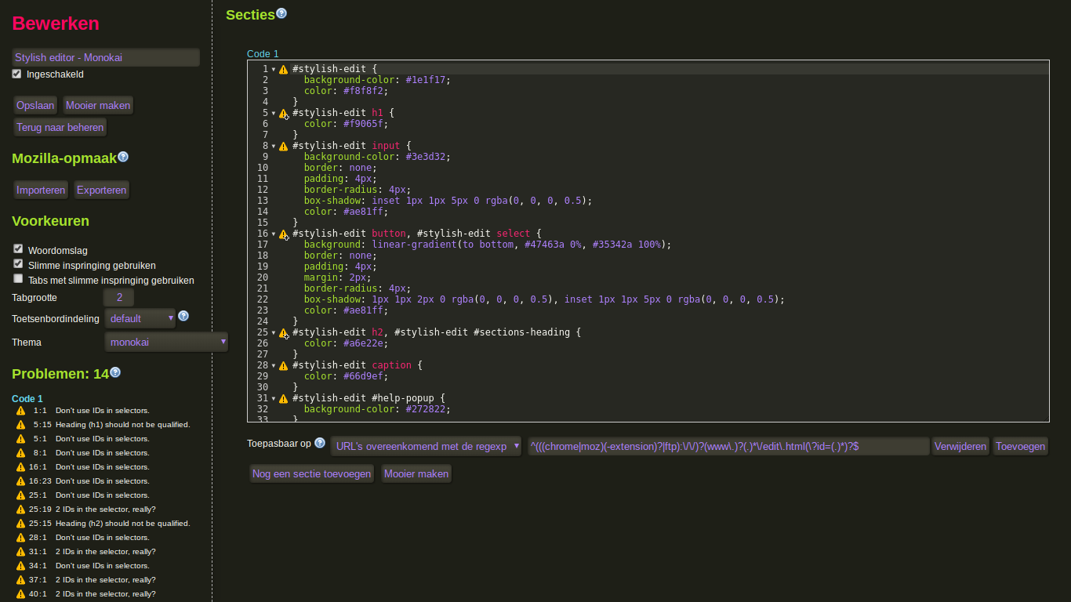Click warning icon of problem 34:1
1071x602 pixels.
[x=20, y=566]
